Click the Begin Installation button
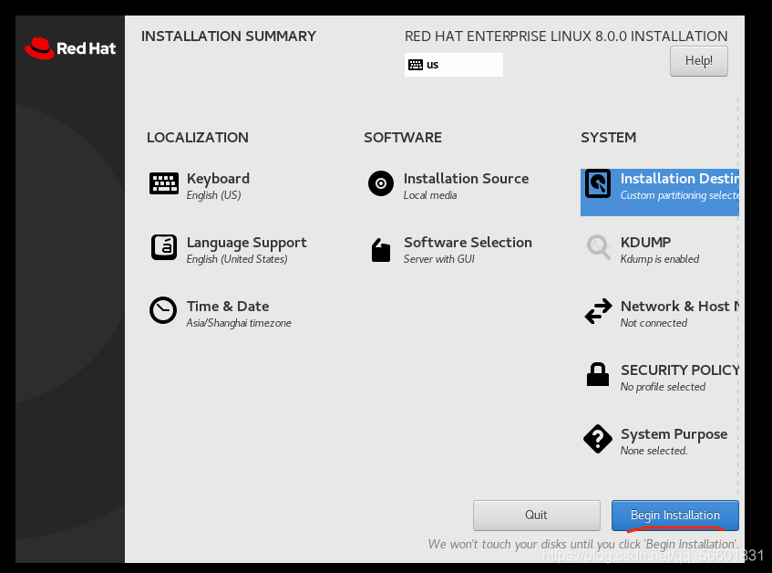The image size is (772, 573). click(675, 516)
